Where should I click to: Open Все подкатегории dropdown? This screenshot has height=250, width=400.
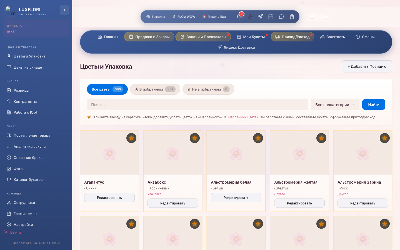[x=335, y=104]
